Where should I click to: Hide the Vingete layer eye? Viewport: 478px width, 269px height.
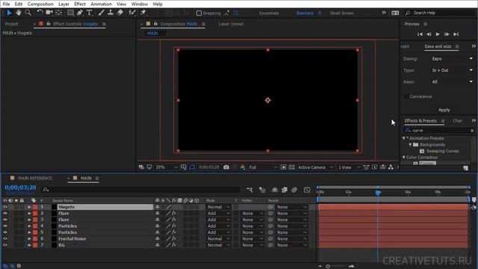[5, 207]
